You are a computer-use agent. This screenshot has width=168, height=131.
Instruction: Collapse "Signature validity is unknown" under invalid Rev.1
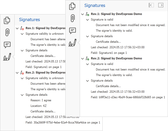(22, 34)
